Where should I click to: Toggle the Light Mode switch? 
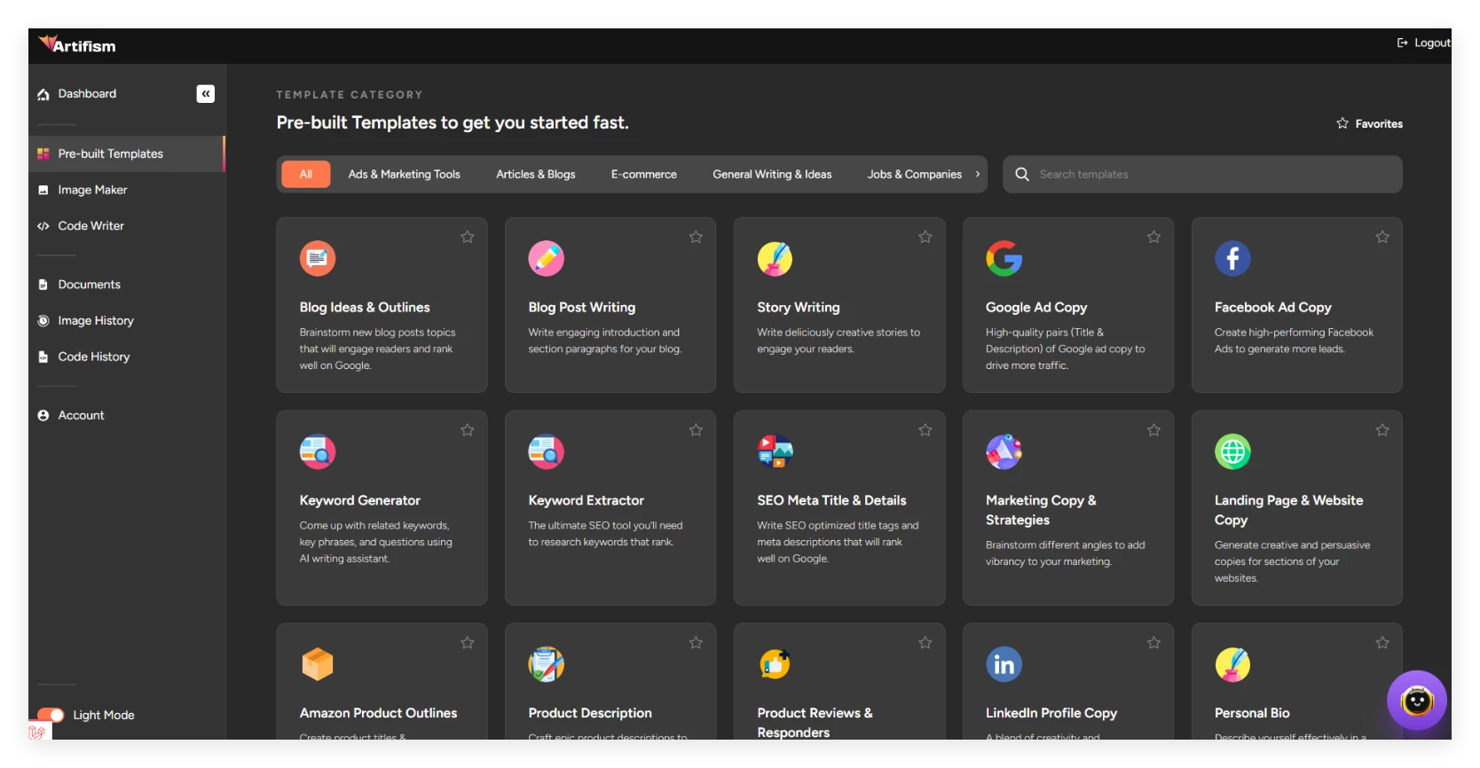pos(51,715)
